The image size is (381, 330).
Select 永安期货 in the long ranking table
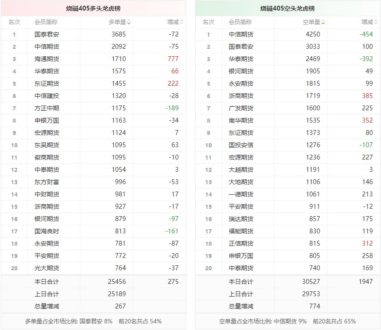point(47,244)
